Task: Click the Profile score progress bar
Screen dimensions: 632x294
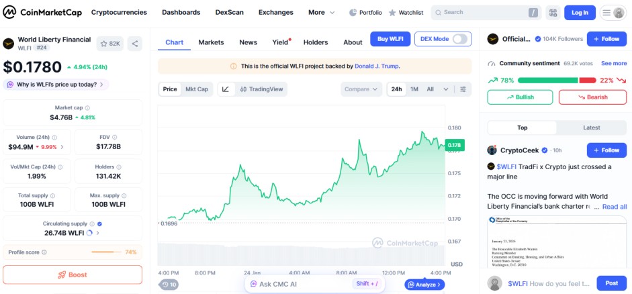Action: (106, 252)
